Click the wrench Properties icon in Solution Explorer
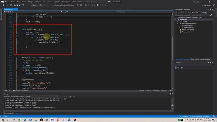Screen dimensions: 217x122 (203, 12)
